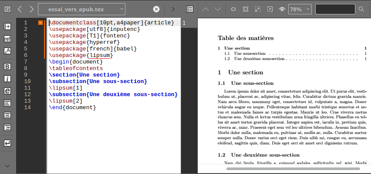Go to the previous PDF page
Screen dimensions: 371x174
click(206, 9)
